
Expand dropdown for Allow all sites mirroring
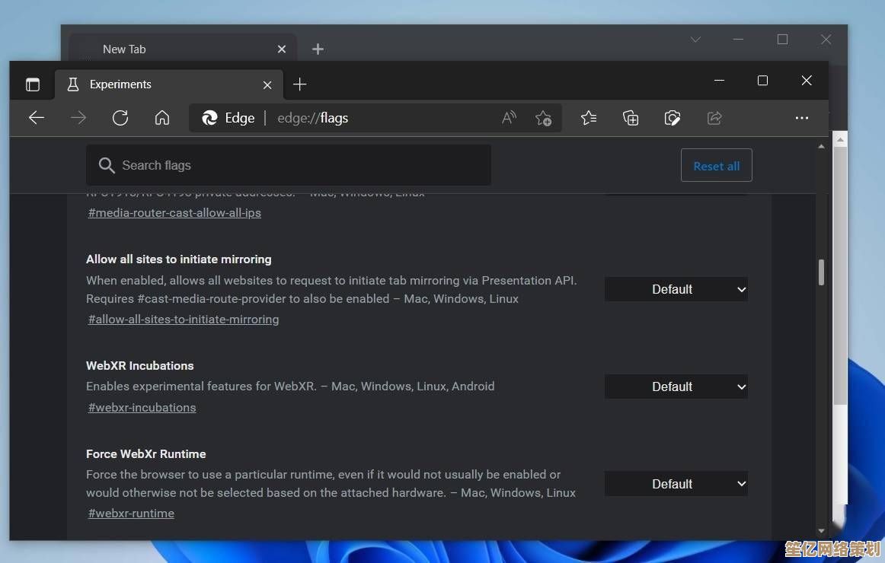click(x=676, y=289)
